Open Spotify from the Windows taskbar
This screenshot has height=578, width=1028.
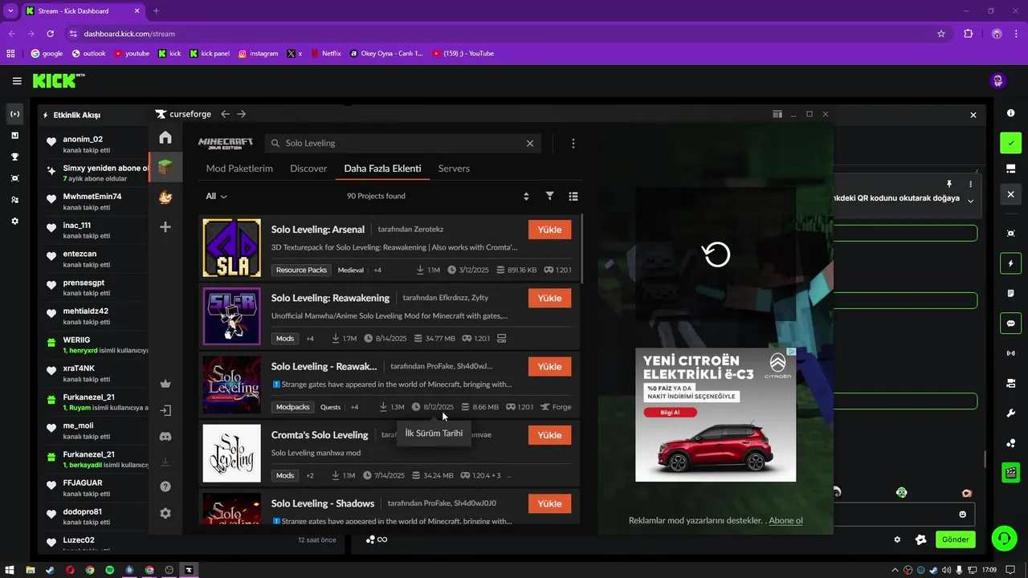point(110,570)
